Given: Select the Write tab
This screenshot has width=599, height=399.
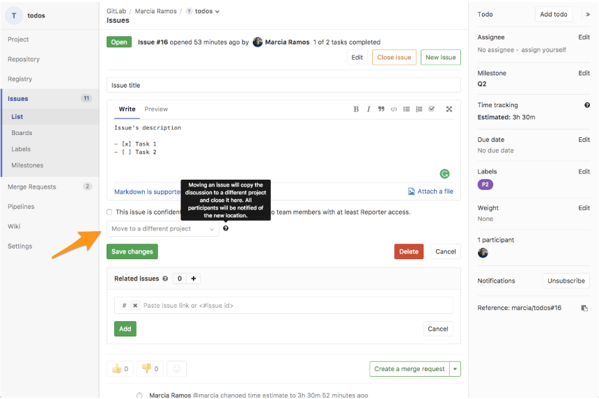Looking at the screenshot, I should coord(127,109).
